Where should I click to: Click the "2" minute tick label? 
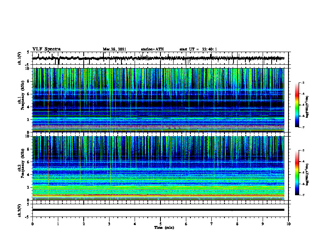(84, 224)
